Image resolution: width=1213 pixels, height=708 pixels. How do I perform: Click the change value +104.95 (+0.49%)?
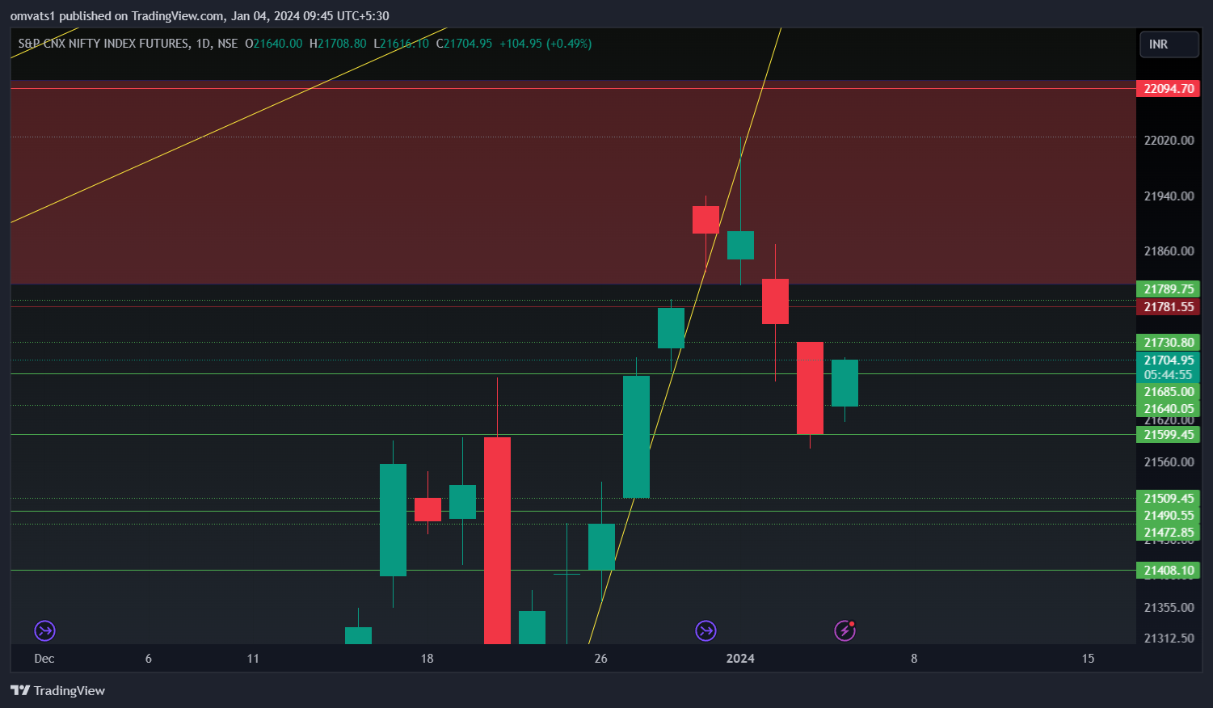[x=545, y=44]
